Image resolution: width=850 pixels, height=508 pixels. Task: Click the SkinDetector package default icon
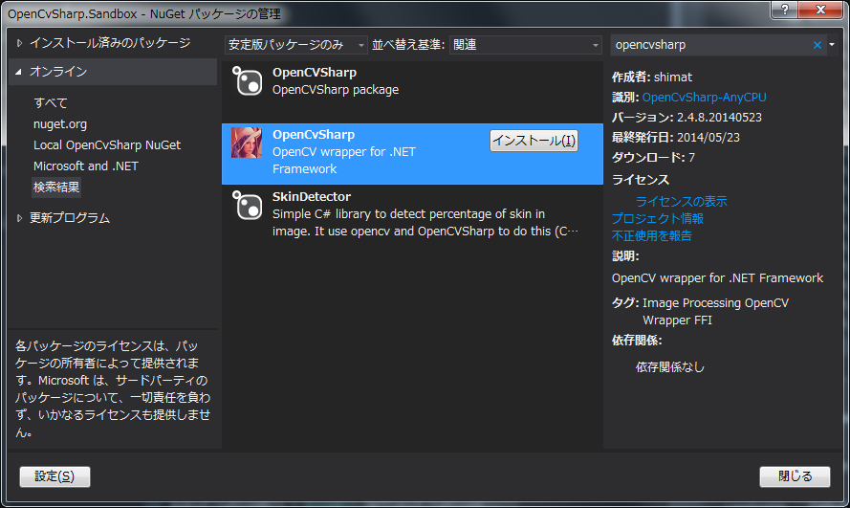[x=248, y=206]
